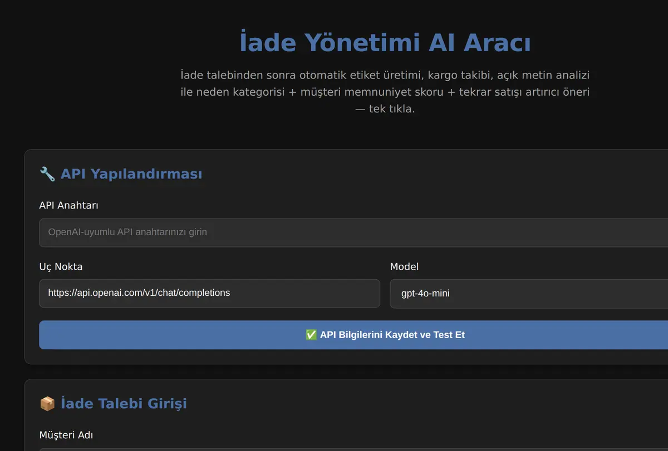Click the API Anahtarı input field

(353, 232)
